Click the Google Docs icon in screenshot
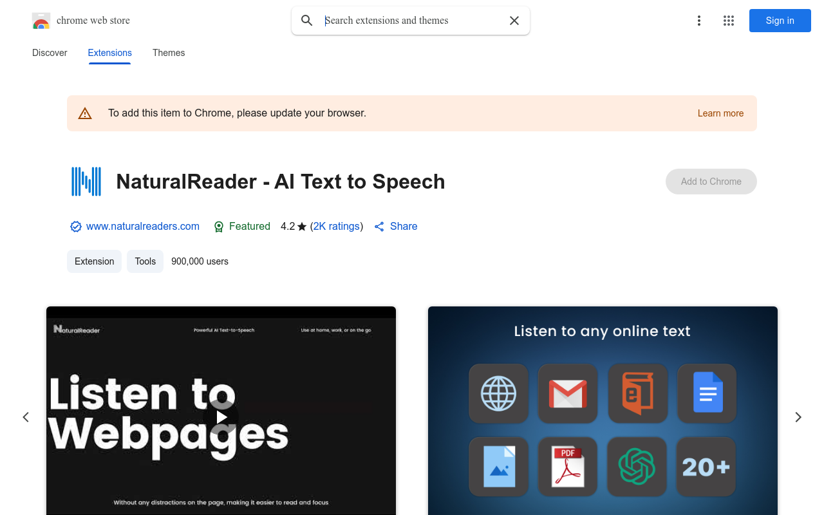The image size is (824, 515). (707, 393)
